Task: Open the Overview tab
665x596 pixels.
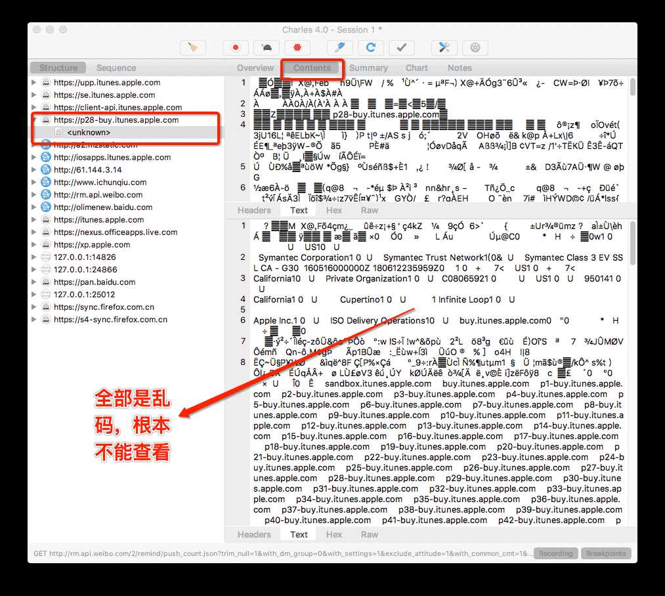Action: pos(255,68)
